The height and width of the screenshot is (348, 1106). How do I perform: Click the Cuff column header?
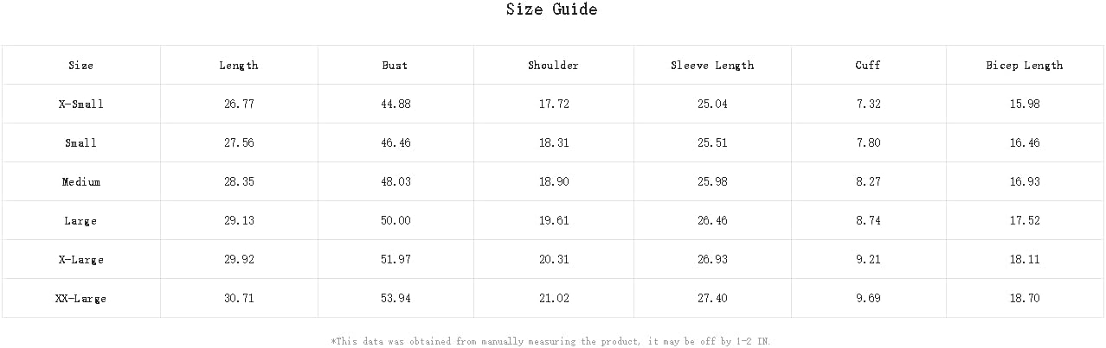[x=868, y=65]
